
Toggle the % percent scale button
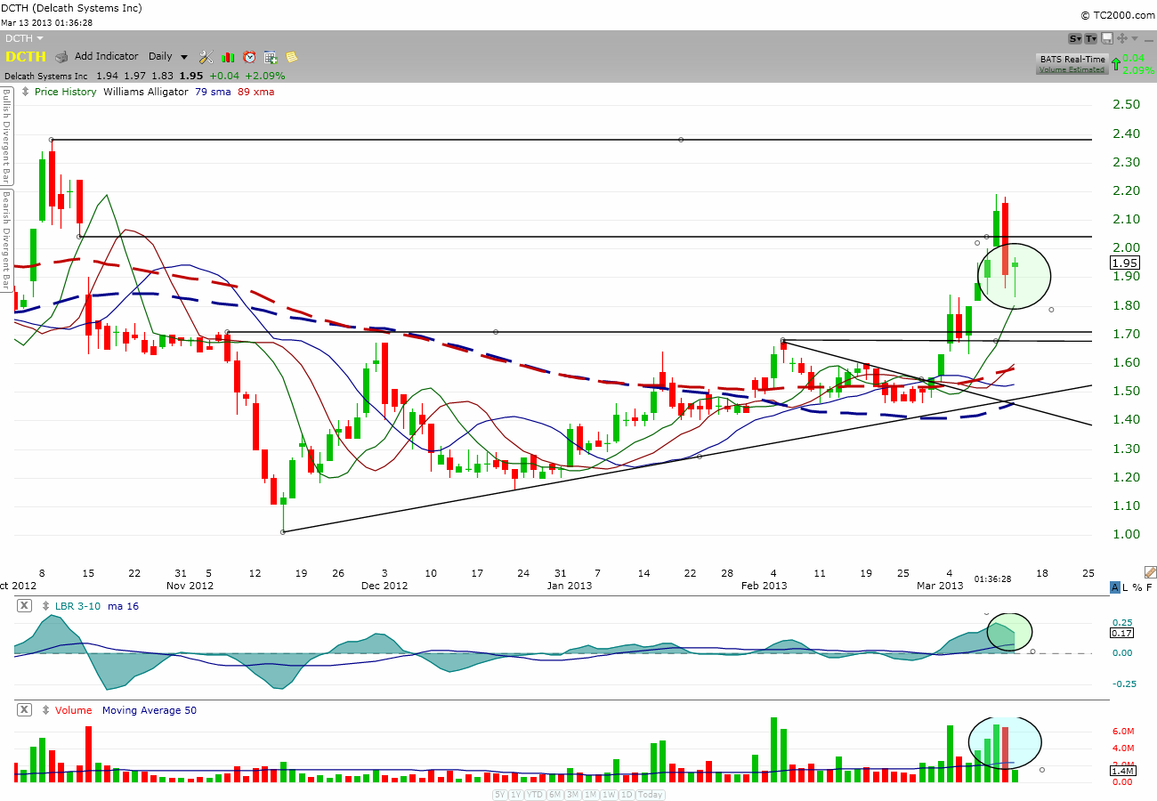pyautogui.click(x=1137, y=587)
